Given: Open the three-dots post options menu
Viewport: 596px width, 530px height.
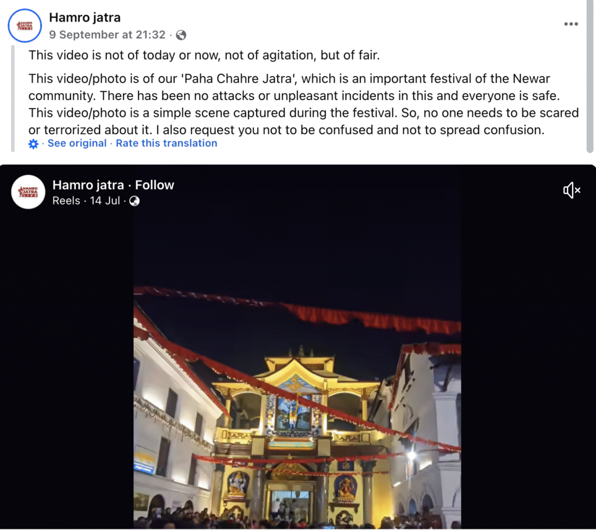Looking at the screenshot, I should coord(571,24).
